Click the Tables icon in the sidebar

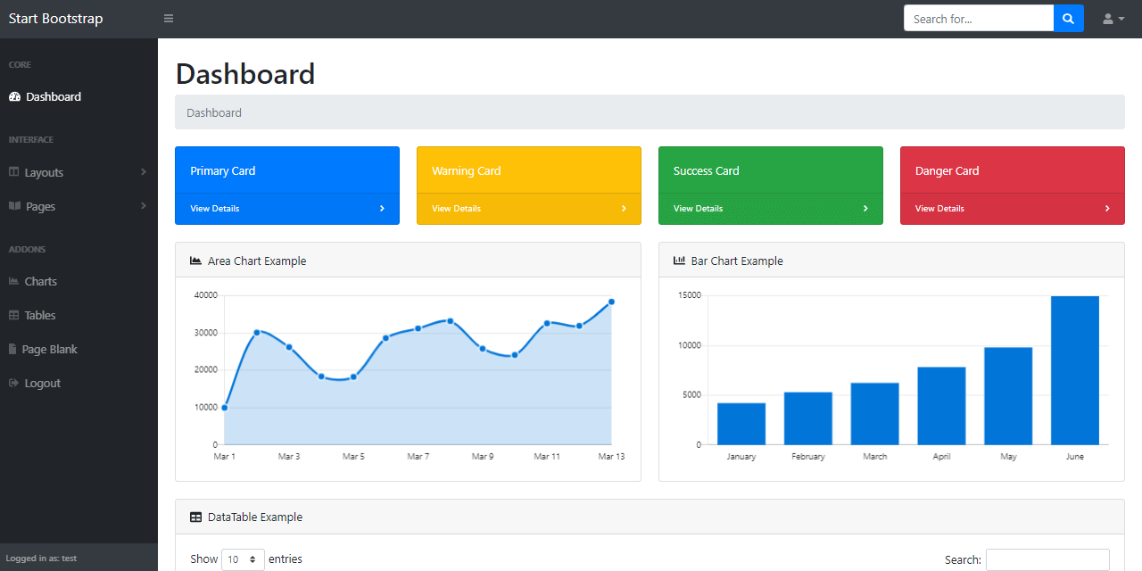13,314
